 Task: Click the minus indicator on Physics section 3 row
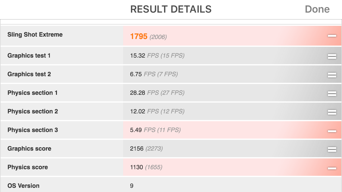pyautogui.click(x=332, y=131)
